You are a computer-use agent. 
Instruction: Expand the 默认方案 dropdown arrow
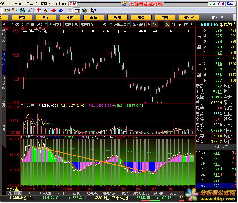[28, 24]
